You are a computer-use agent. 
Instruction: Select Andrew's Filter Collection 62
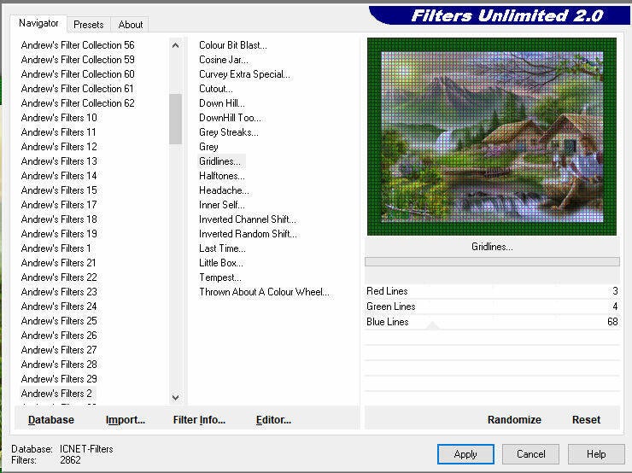click(x=78, y=103)
